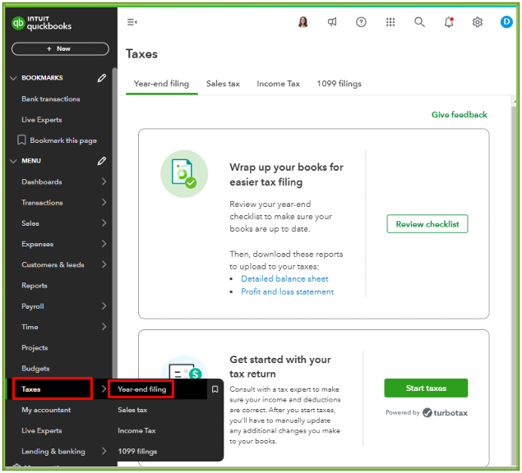
Task: Switch to the 1099 filings tab
Action: (340, 84)
